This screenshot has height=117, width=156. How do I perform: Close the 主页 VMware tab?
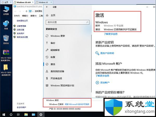(x=11, y=2)
